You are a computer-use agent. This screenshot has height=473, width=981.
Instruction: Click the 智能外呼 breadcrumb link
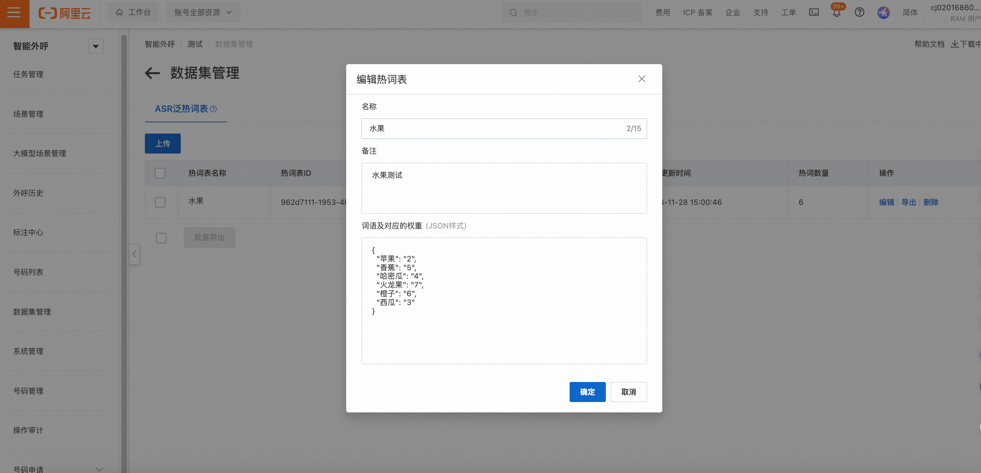point(160,44)
